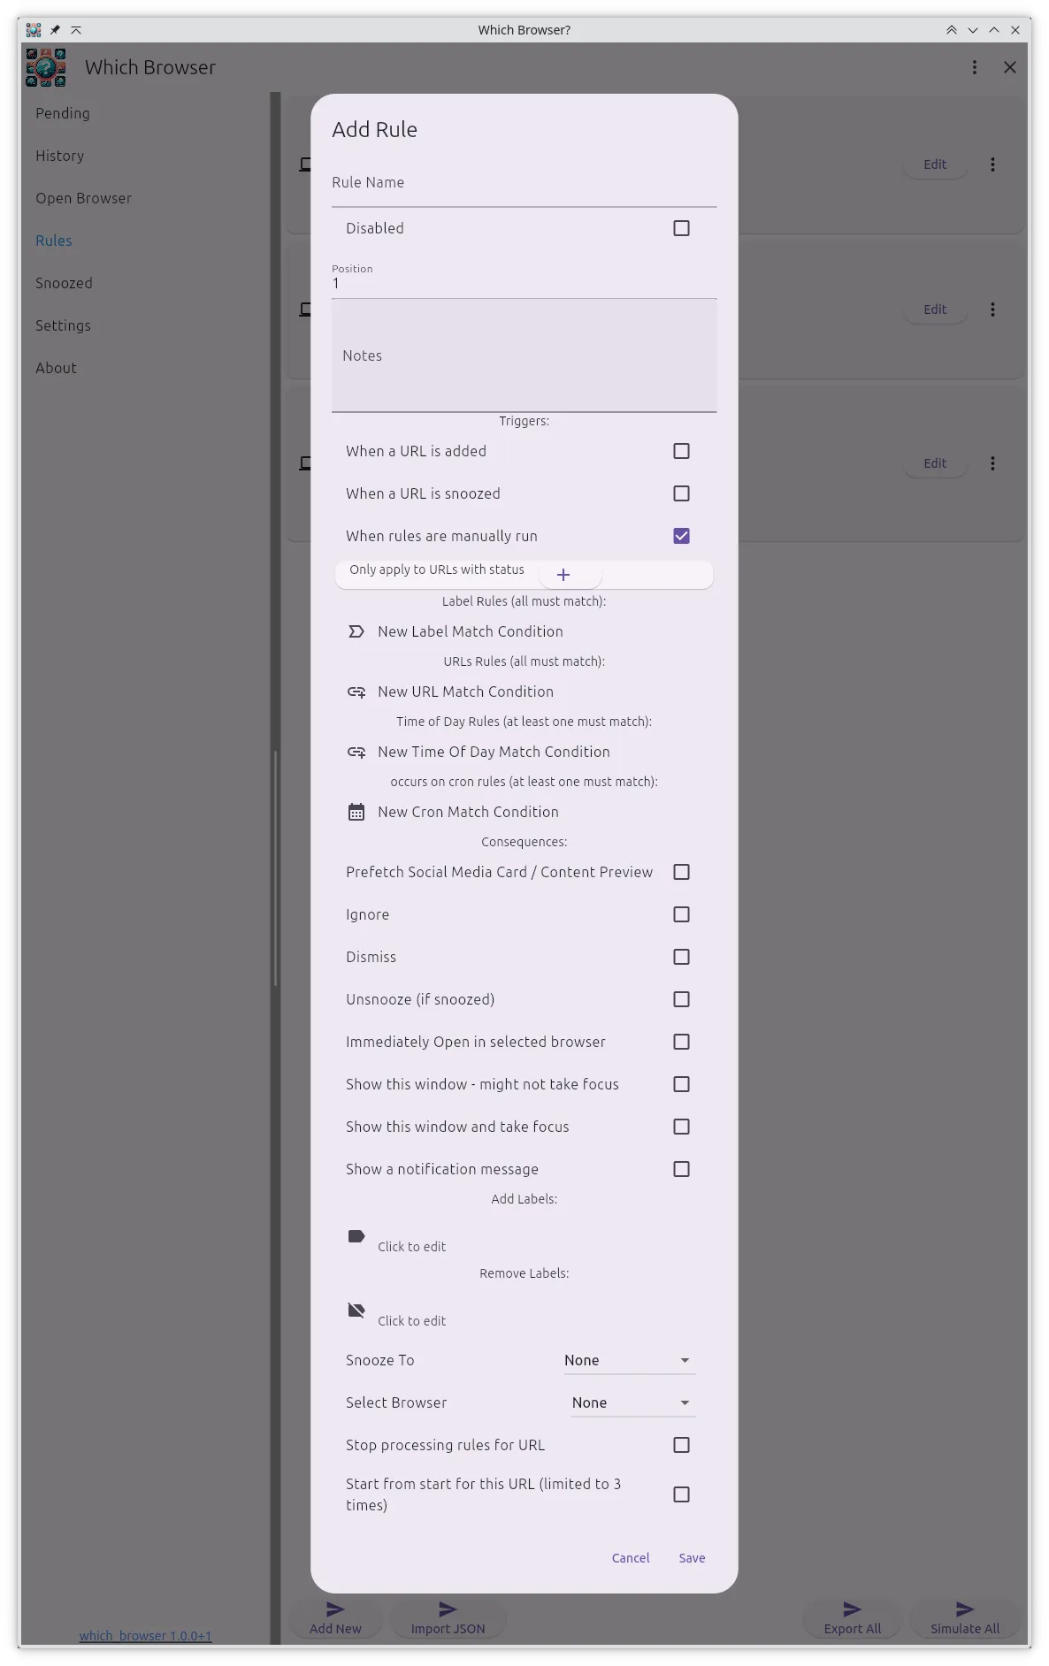The height and width of the screenshot is (1666, 1049).
Task: Click the title bar window menu icon
Action: [x=34, y=30]
